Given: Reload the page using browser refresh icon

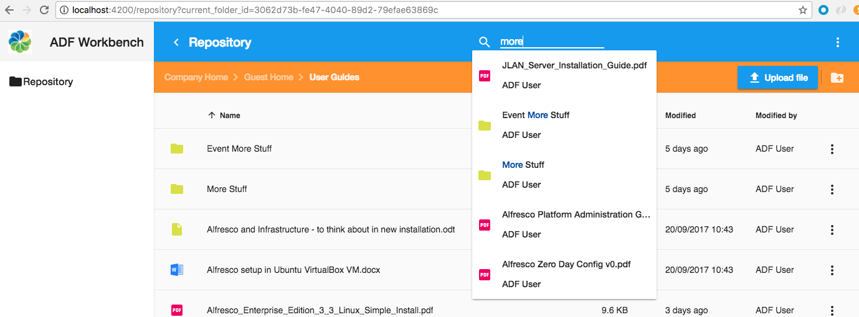Looking at the screenshot, I should [x=44, y=10].
